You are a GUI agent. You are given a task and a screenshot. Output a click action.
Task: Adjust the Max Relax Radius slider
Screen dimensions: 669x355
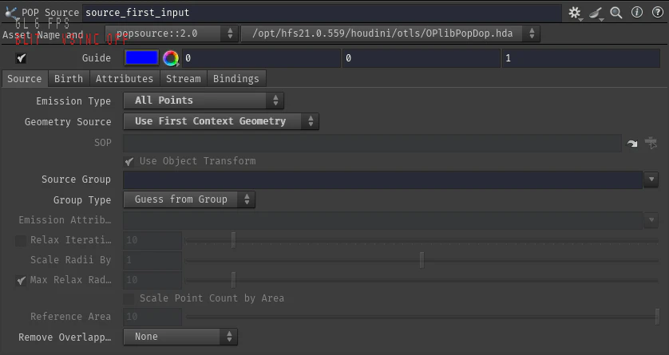pyautogui.click(x=422, y=281)
